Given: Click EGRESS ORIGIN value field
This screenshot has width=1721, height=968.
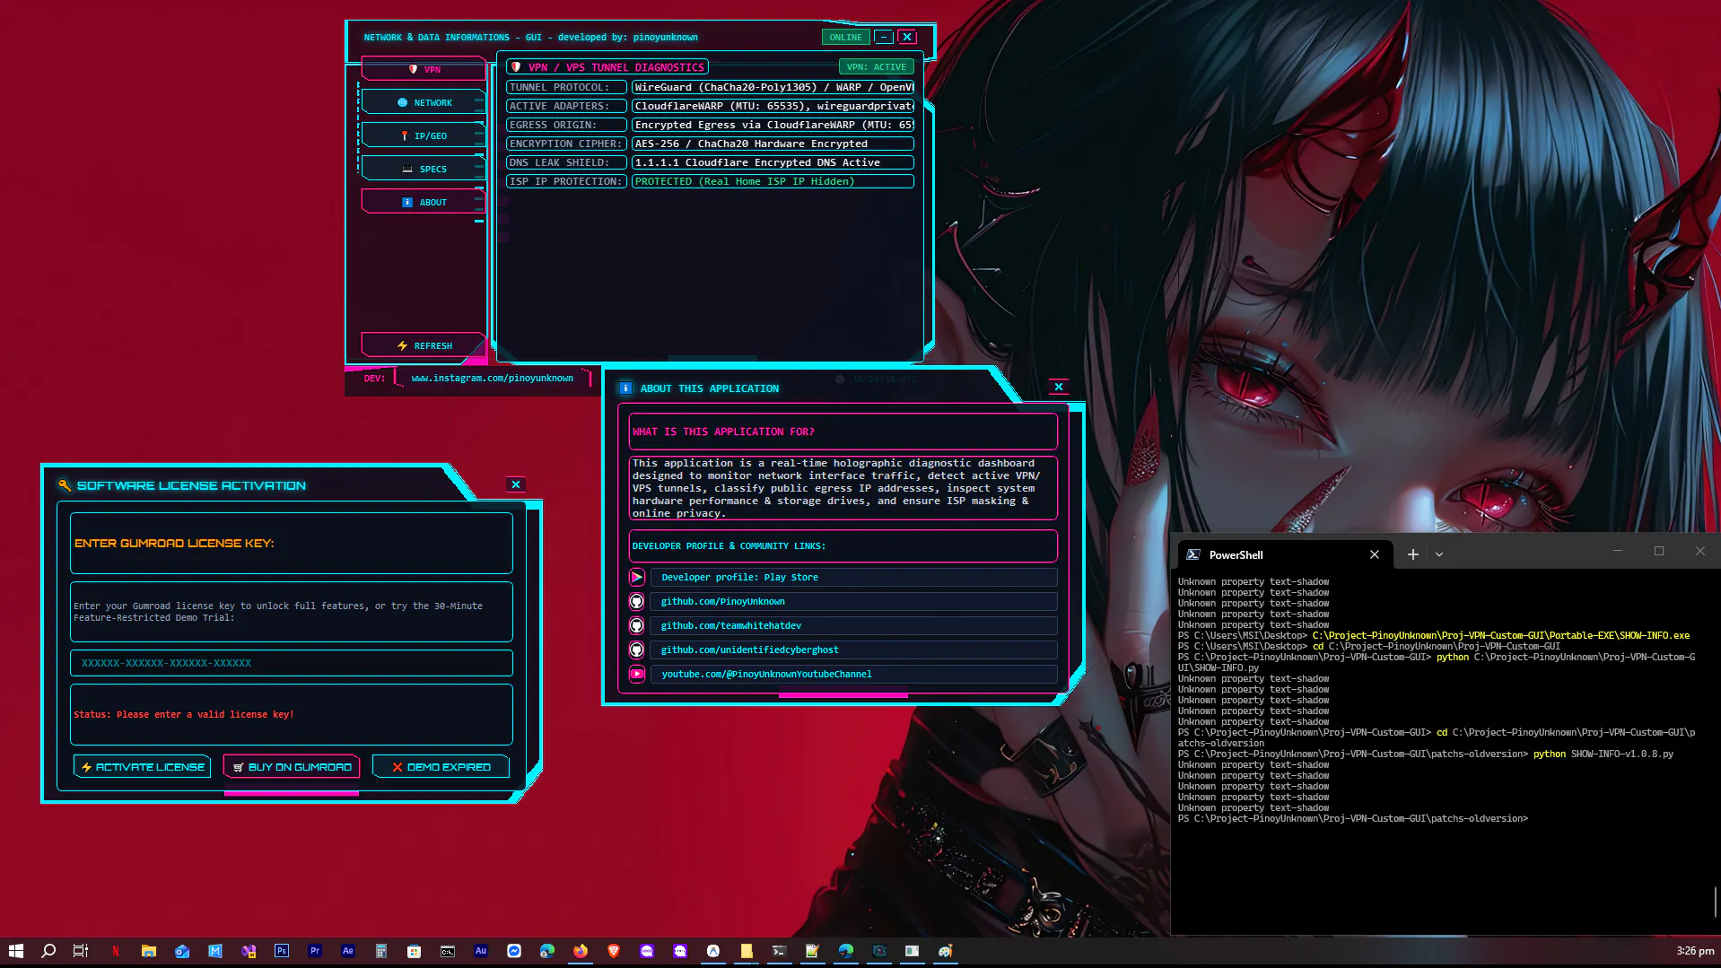Looking at the screenshot, I should [x=773, y=125].
